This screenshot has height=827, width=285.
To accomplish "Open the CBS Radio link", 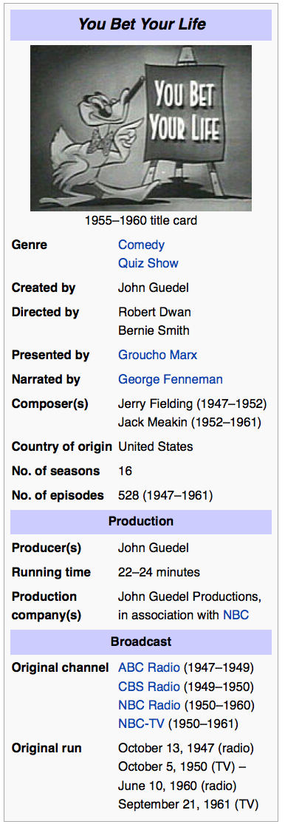I will (149, 687).
